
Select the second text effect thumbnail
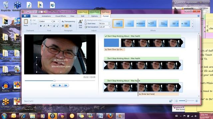click(x=129, y=23)
